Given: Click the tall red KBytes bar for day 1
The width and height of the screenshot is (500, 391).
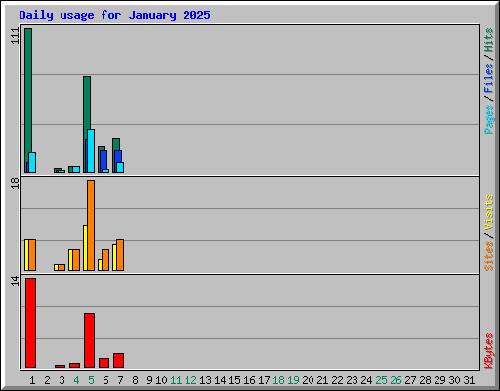Looking at the screenshot, I should point(30,323).
